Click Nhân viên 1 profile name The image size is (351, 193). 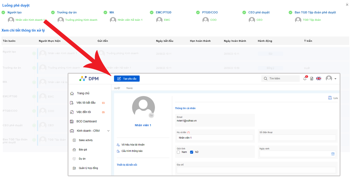pyautogui.click(x=143, y=125)
